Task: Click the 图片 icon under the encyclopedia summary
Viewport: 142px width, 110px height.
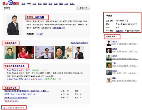Action: (40, 34)
